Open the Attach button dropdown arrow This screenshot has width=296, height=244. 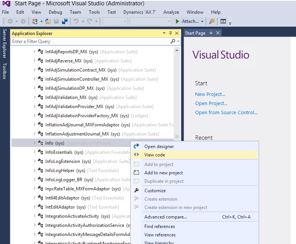click(x=202, y=22)
